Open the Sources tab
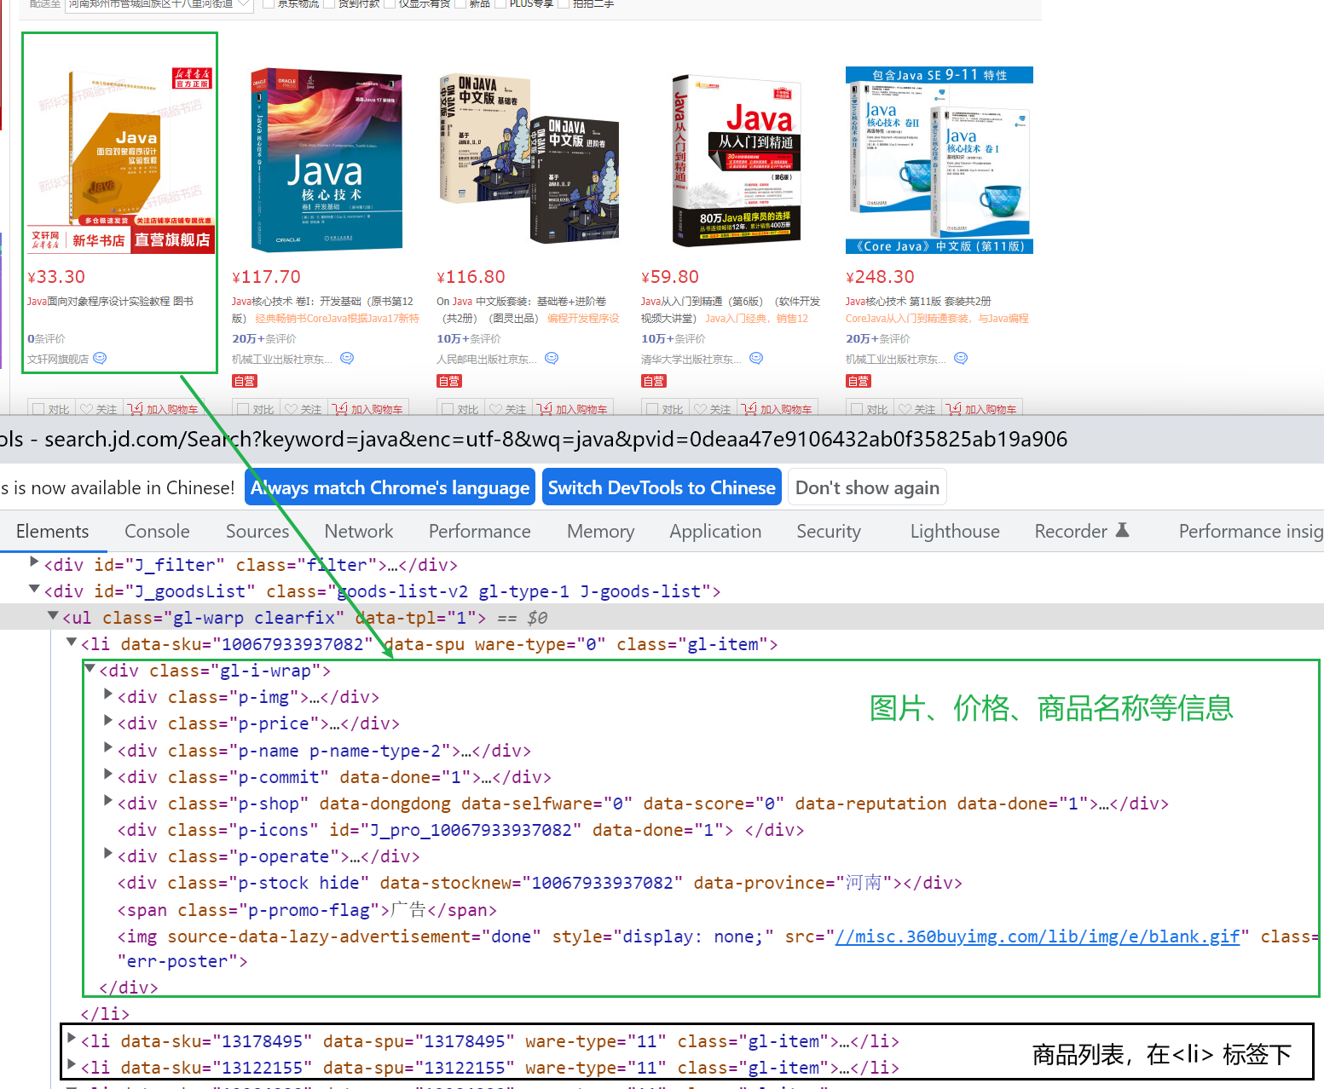Screen dimensions: 1324x1089 257,531
